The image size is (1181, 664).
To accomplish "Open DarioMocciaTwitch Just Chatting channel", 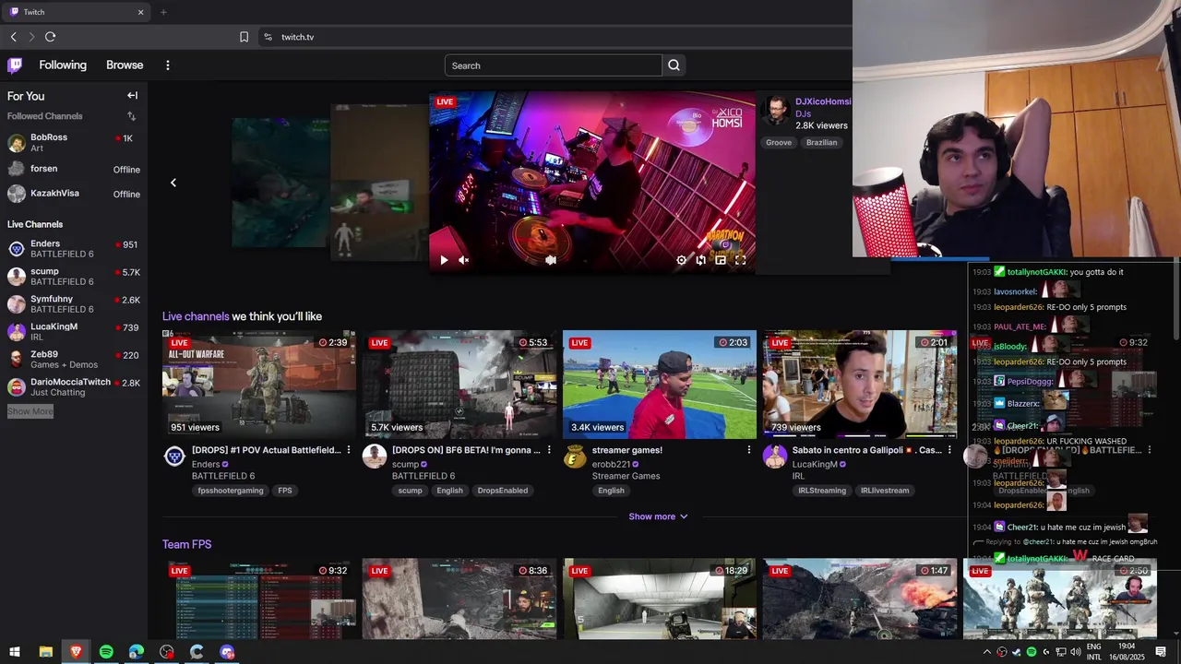I will tap(72, 387).
